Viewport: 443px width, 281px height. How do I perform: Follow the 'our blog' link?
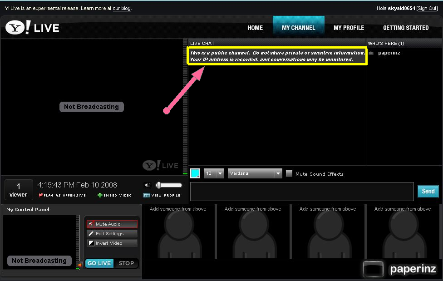(122, 8)
